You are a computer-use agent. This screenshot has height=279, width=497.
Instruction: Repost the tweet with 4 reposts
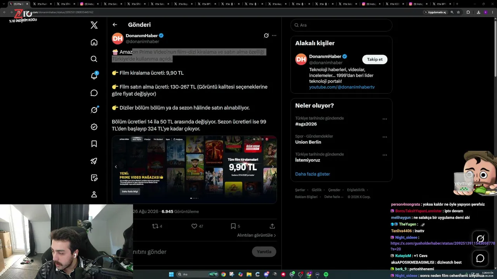pyautogui.click(x=157, y=226)
